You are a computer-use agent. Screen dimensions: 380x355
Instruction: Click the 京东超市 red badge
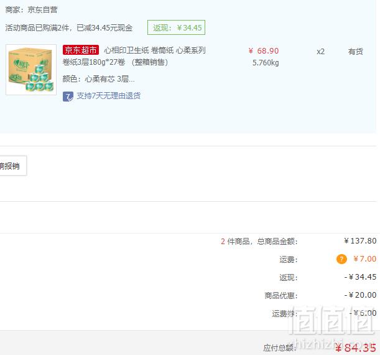(81, 50)
